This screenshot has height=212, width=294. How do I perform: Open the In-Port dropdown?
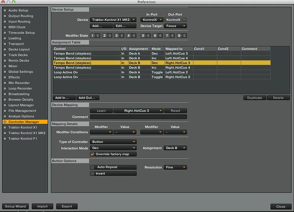point(152,20)
